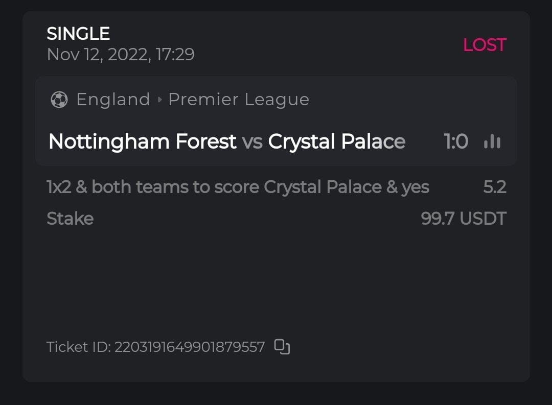Select the Crystal Palace team name
Screen dimensions: 552x405
coord(336,141)
